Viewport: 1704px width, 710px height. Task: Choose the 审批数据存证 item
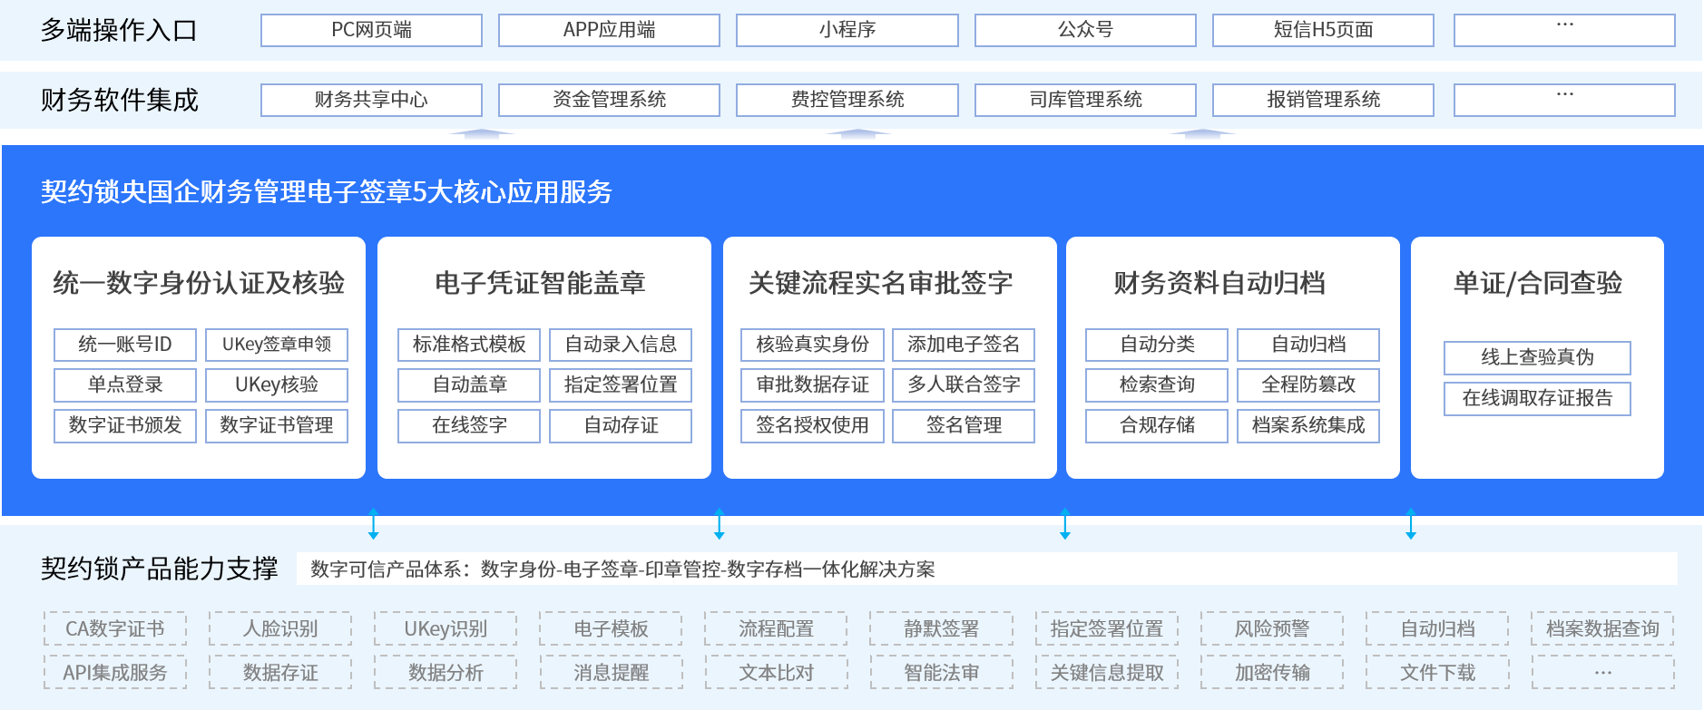point(812,384)
